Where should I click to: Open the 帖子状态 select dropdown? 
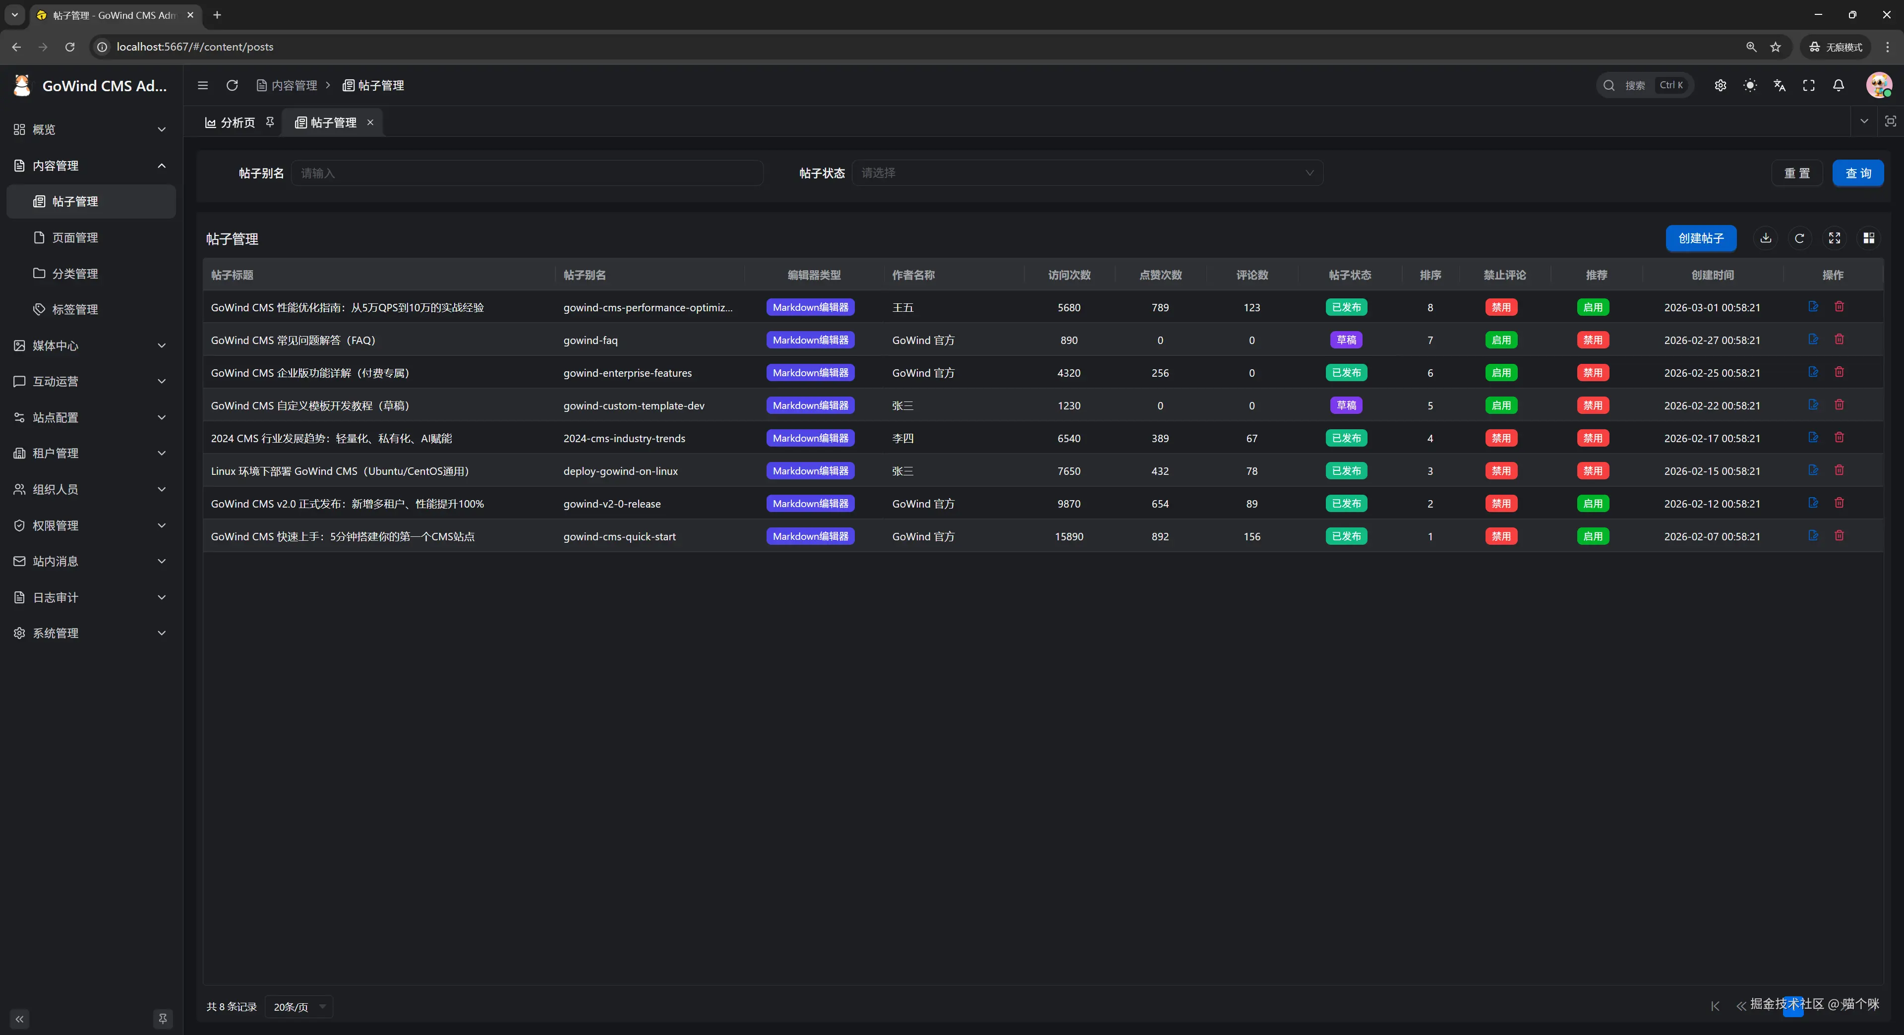click(1086, 173)
